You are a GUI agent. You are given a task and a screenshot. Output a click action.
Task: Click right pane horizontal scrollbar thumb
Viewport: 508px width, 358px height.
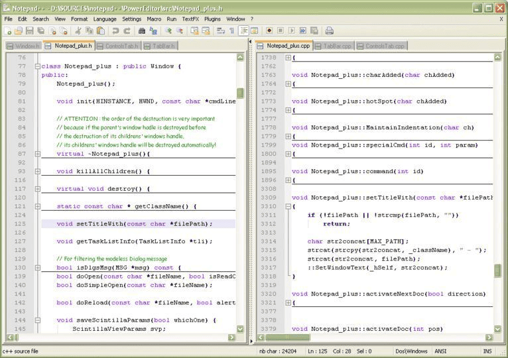point(288,337)
